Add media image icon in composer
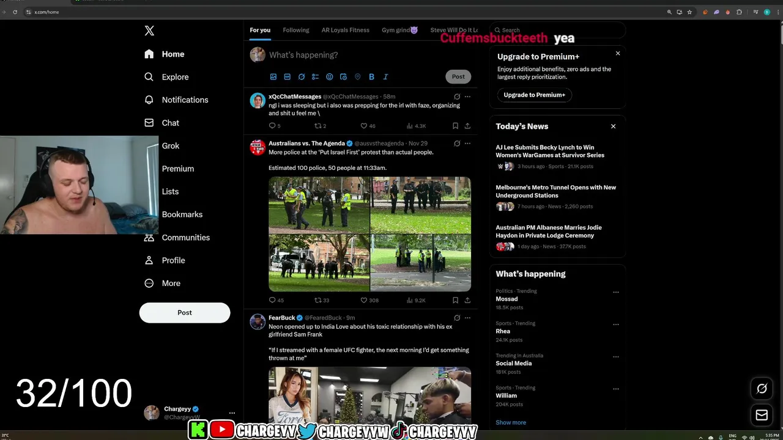Image resolution: width=783 pixels, height=440 pixels. click(x=273, y=77)
